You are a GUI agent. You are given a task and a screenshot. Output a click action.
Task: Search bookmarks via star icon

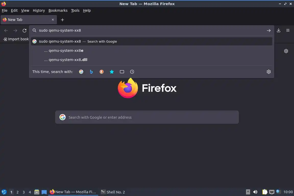pyautogui.click(x=112, y=72)
